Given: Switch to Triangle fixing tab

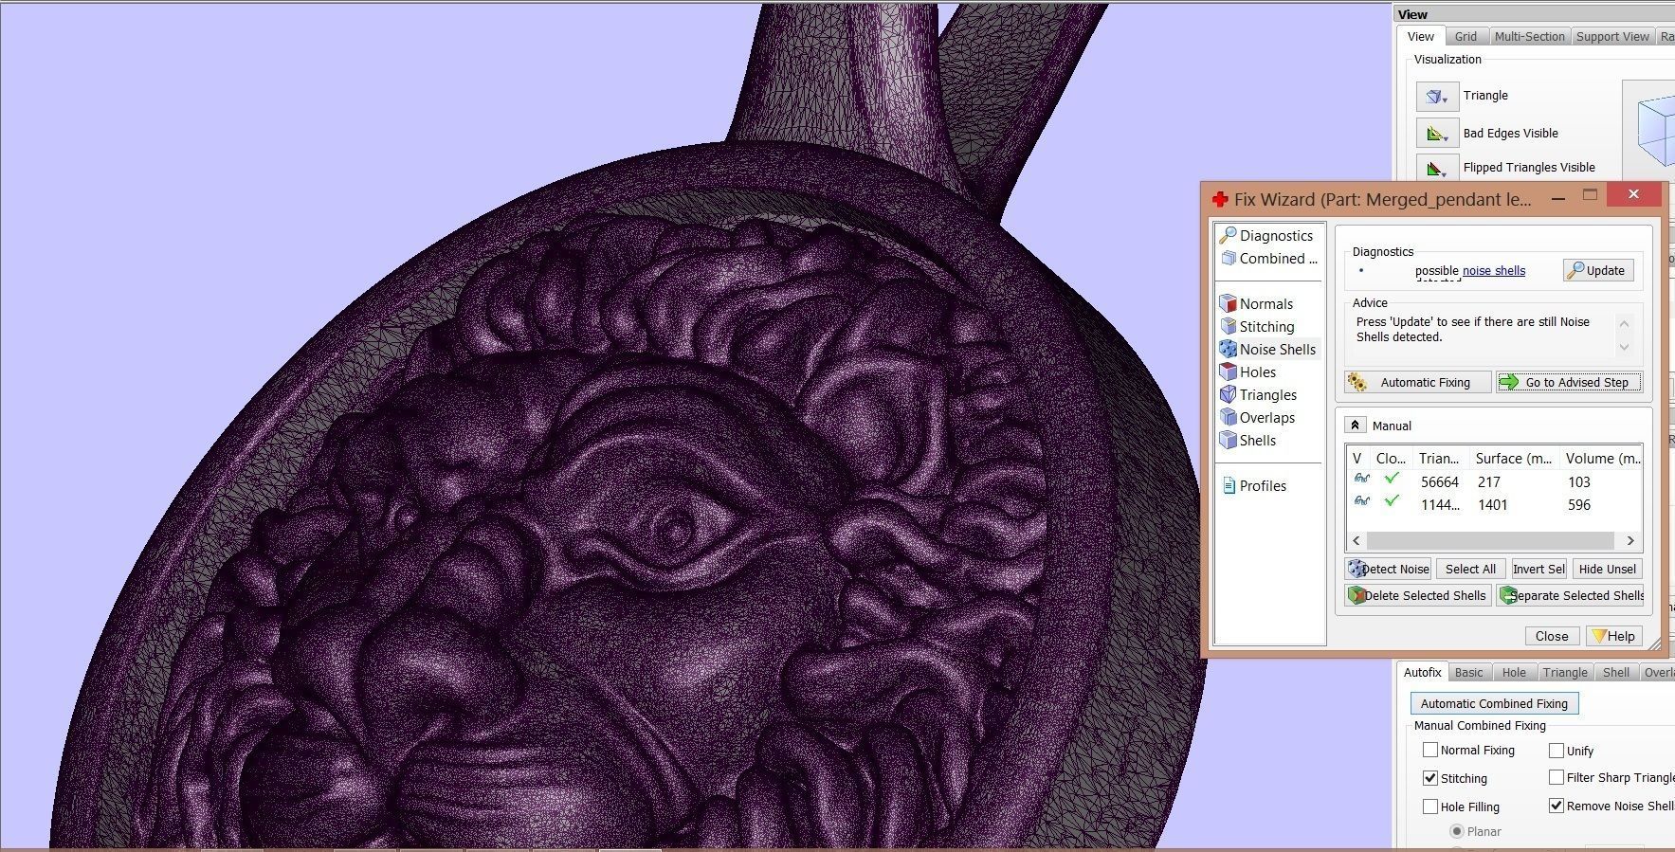Looking at the screenshot, I should coord(1564,672).
